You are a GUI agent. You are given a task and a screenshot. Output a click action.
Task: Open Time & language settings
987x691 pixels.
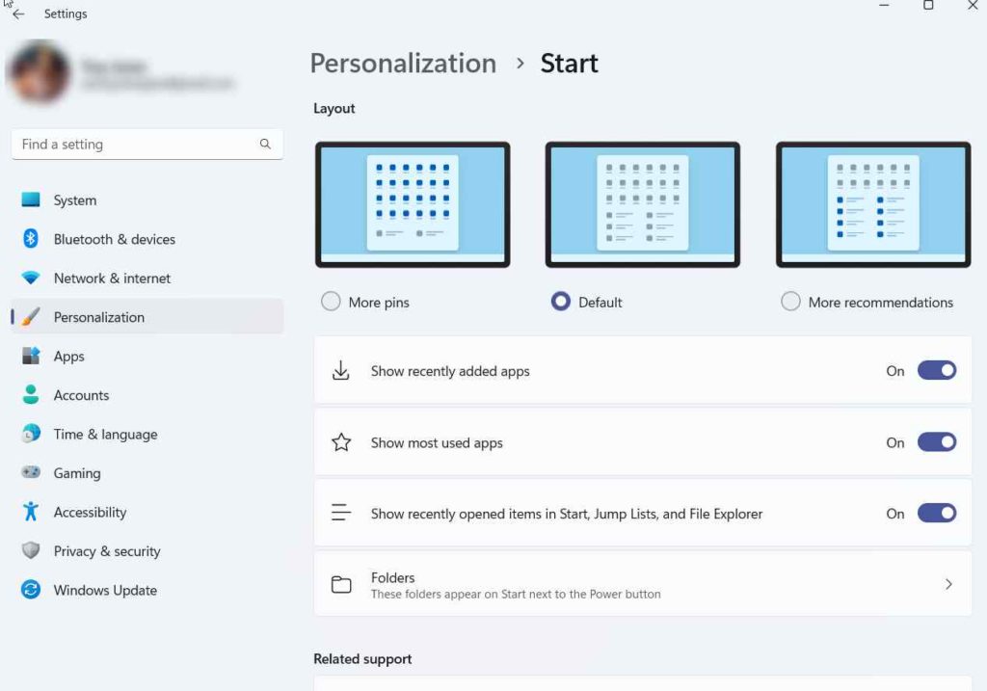point(147,435)
